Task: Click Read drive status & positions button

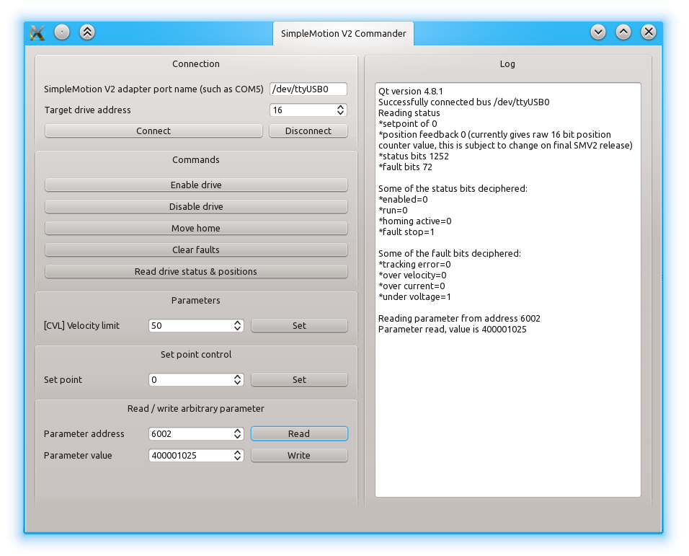Action: [196, 272]
